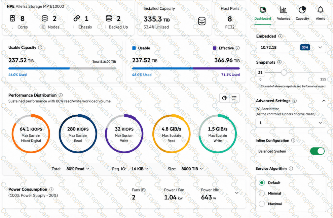This screenshot has height=218, width=333.
Task: Click the info icon beside Usable Capacity
Action: click(x=40, y=47)
